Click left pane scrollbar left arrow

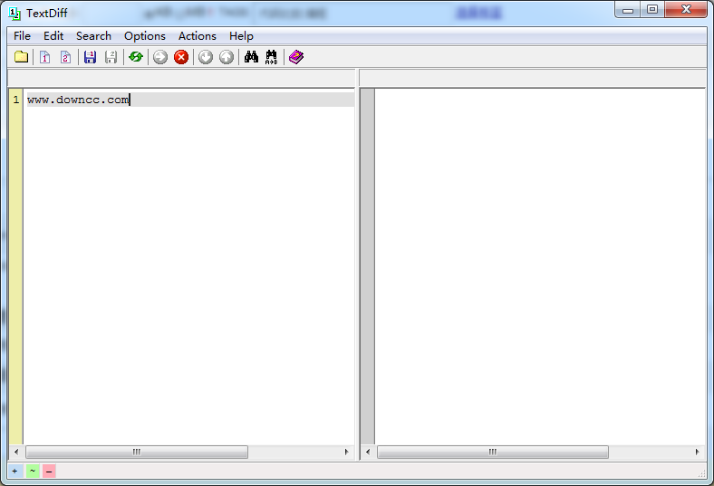coord(16,452)
